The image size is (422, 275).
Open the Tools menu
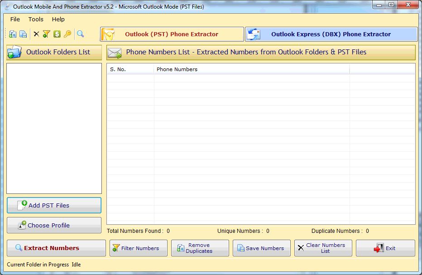pyautogui.click(x=36, y=19)
